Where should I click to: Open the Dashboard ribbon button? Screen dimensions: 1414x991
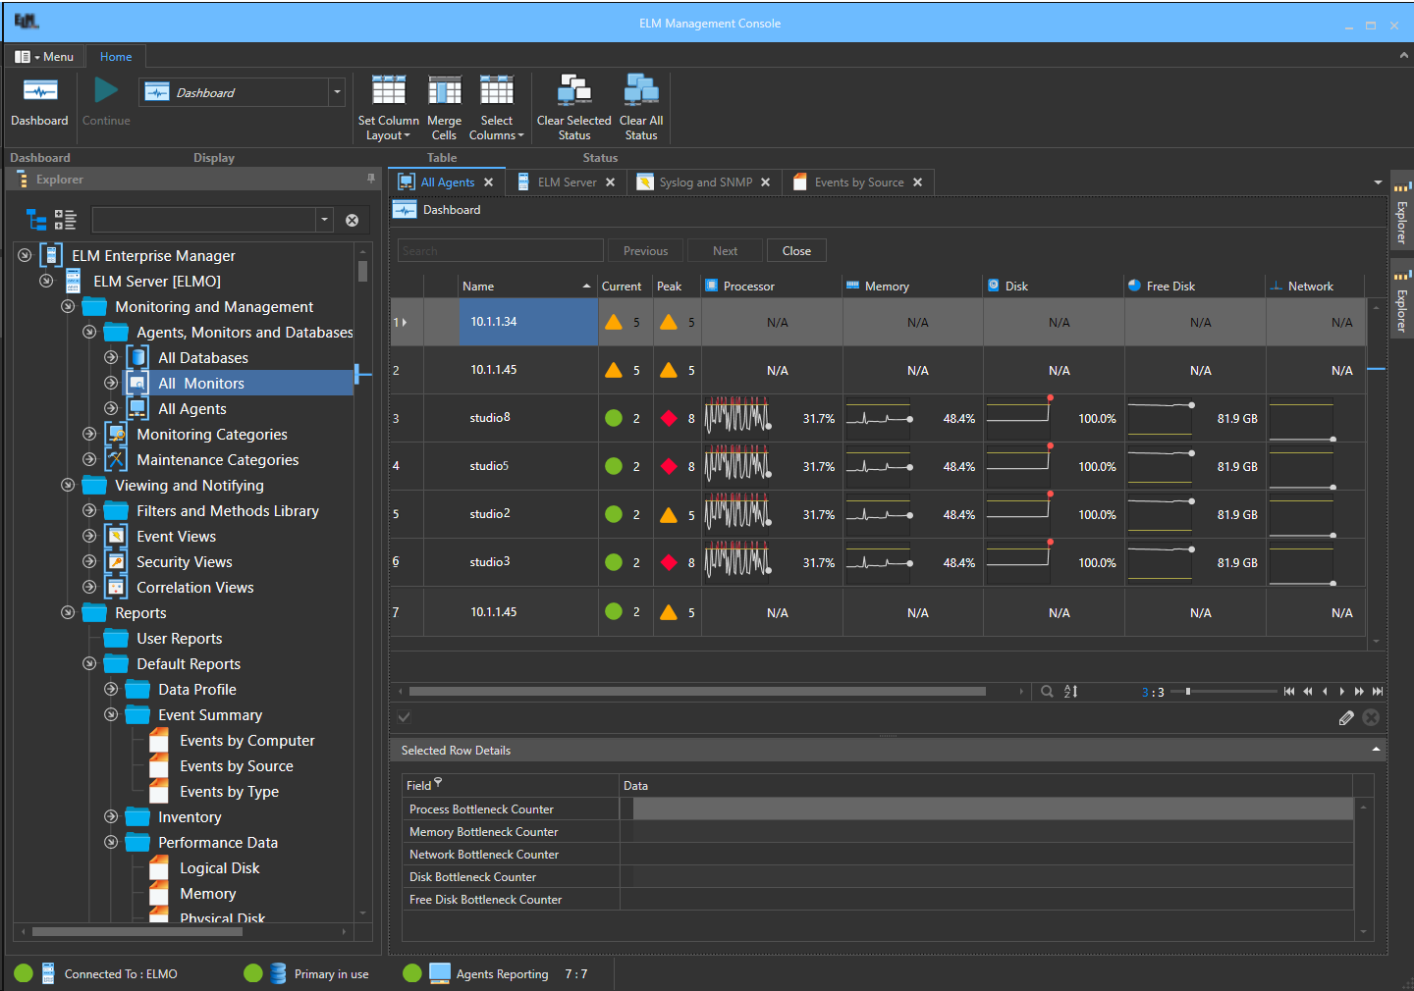39,102
